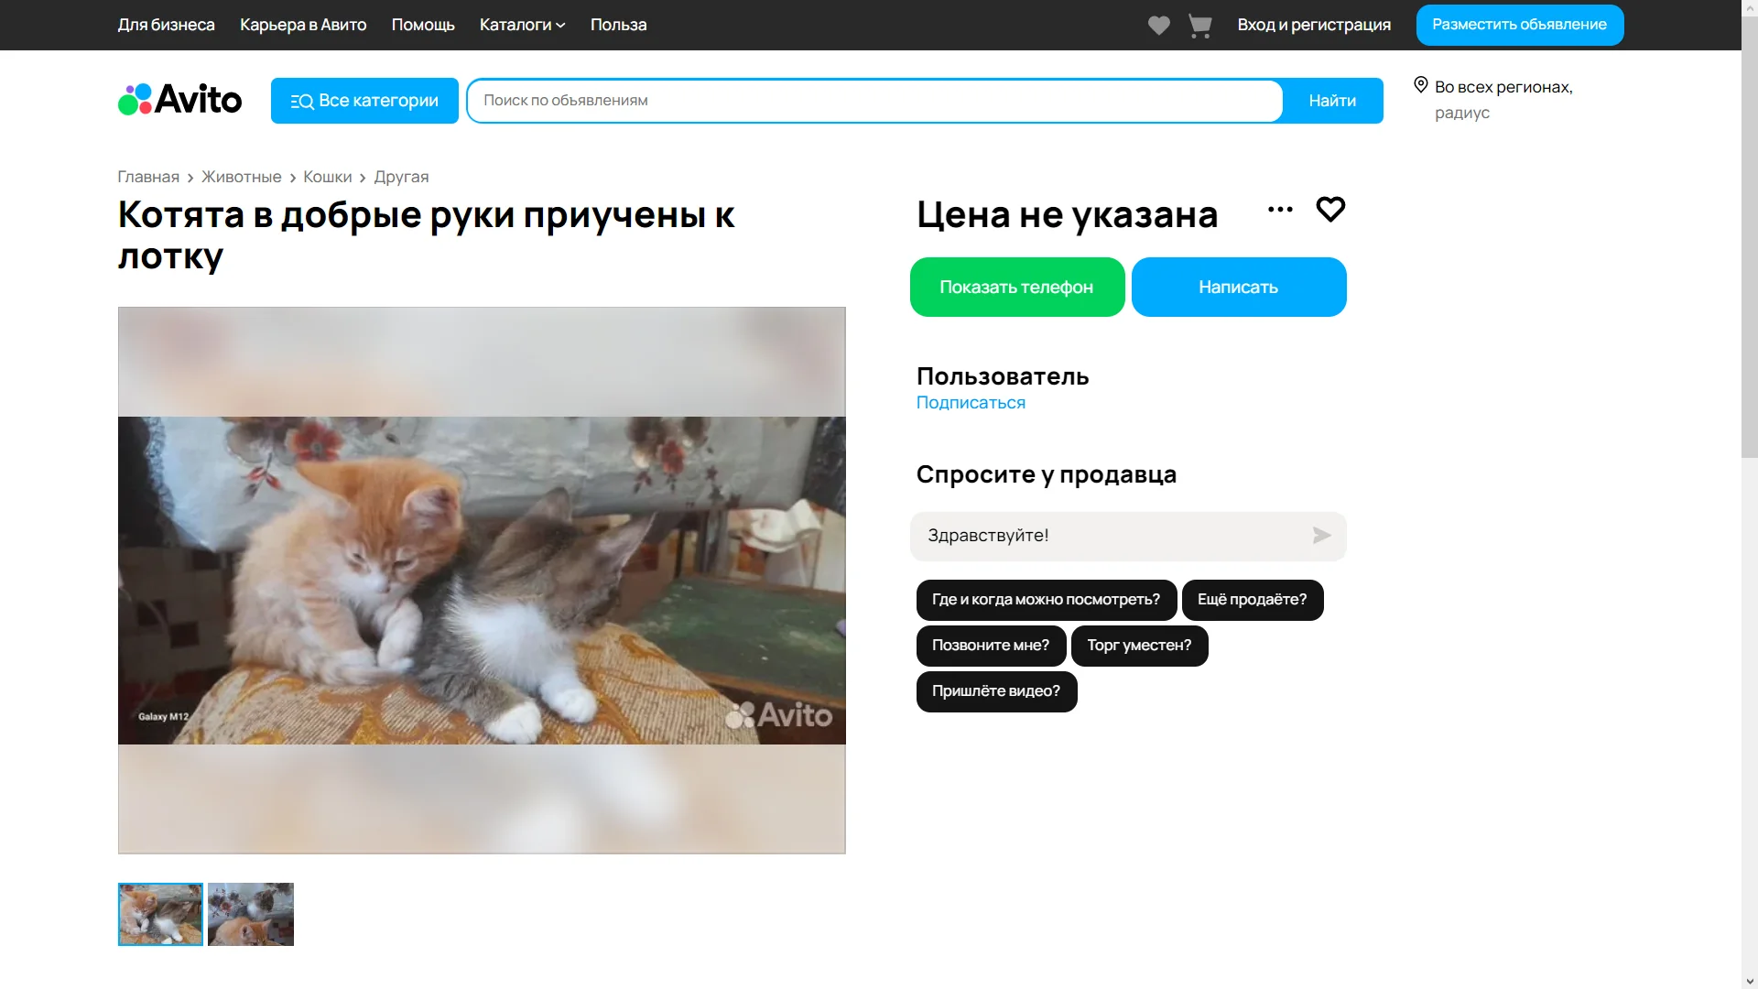Click the location pin icon near region settings
Viewport: 1758px width, 989px height.
pos(1421,84)
